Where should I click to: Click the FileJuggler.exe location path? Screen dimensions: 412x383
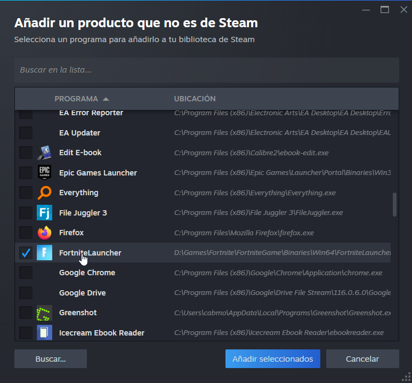pyautogui.click(x=258, y=212)
